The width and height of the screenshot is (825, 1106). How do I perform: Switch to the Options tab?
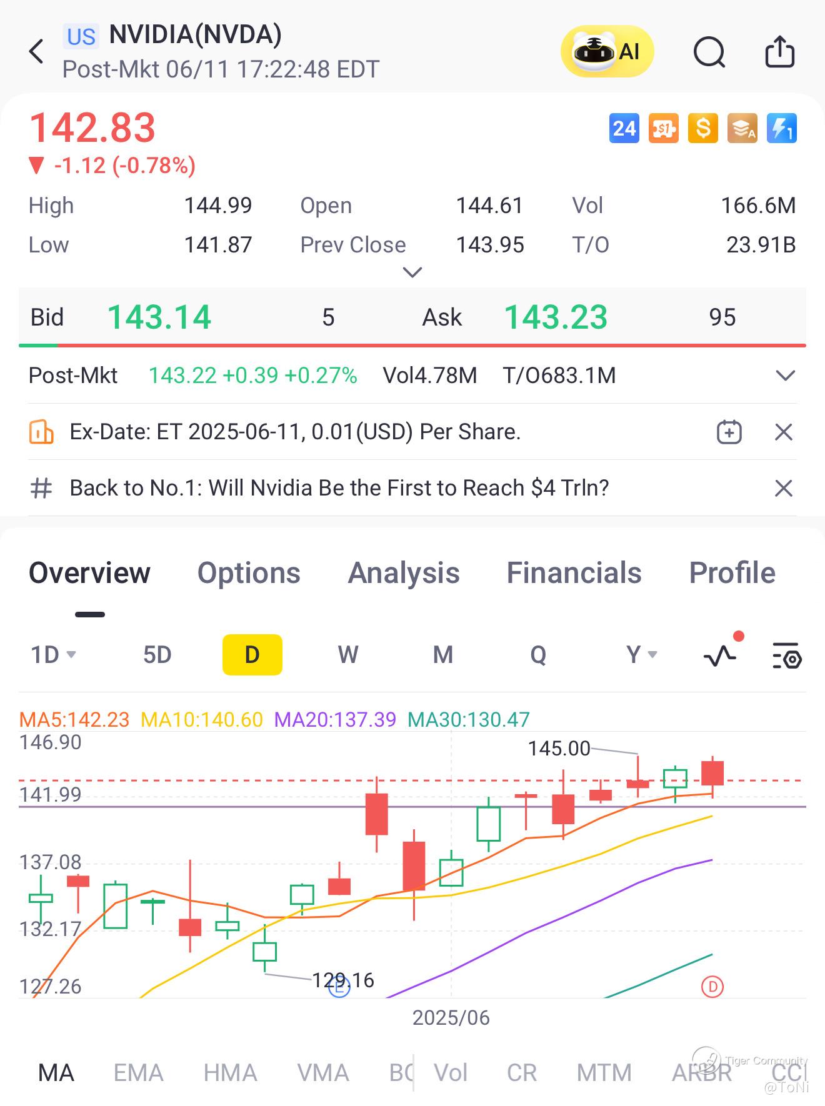click(249, 573)
